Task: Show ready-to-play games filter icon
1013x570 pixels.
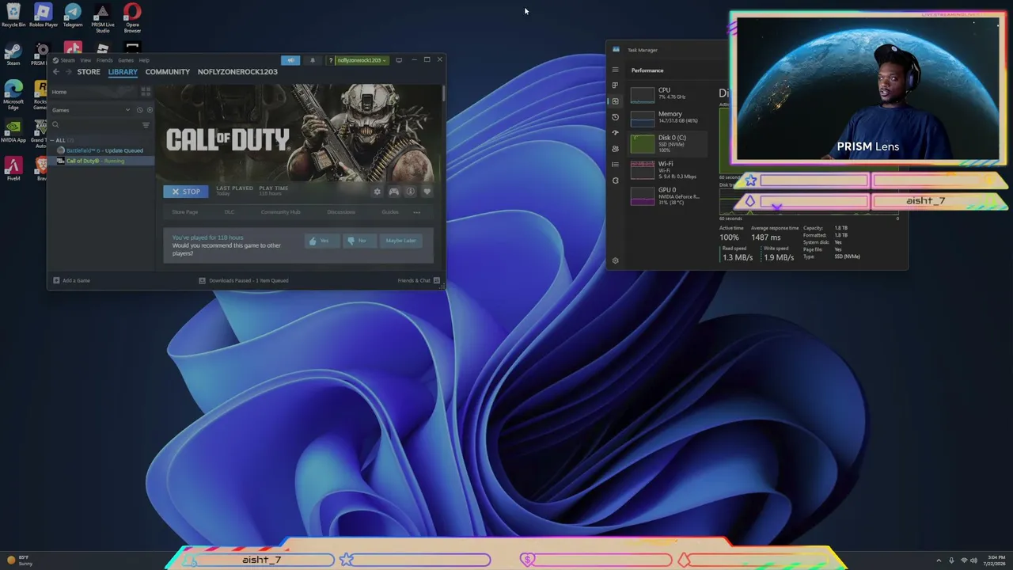Action: click(x=150, y=110)
